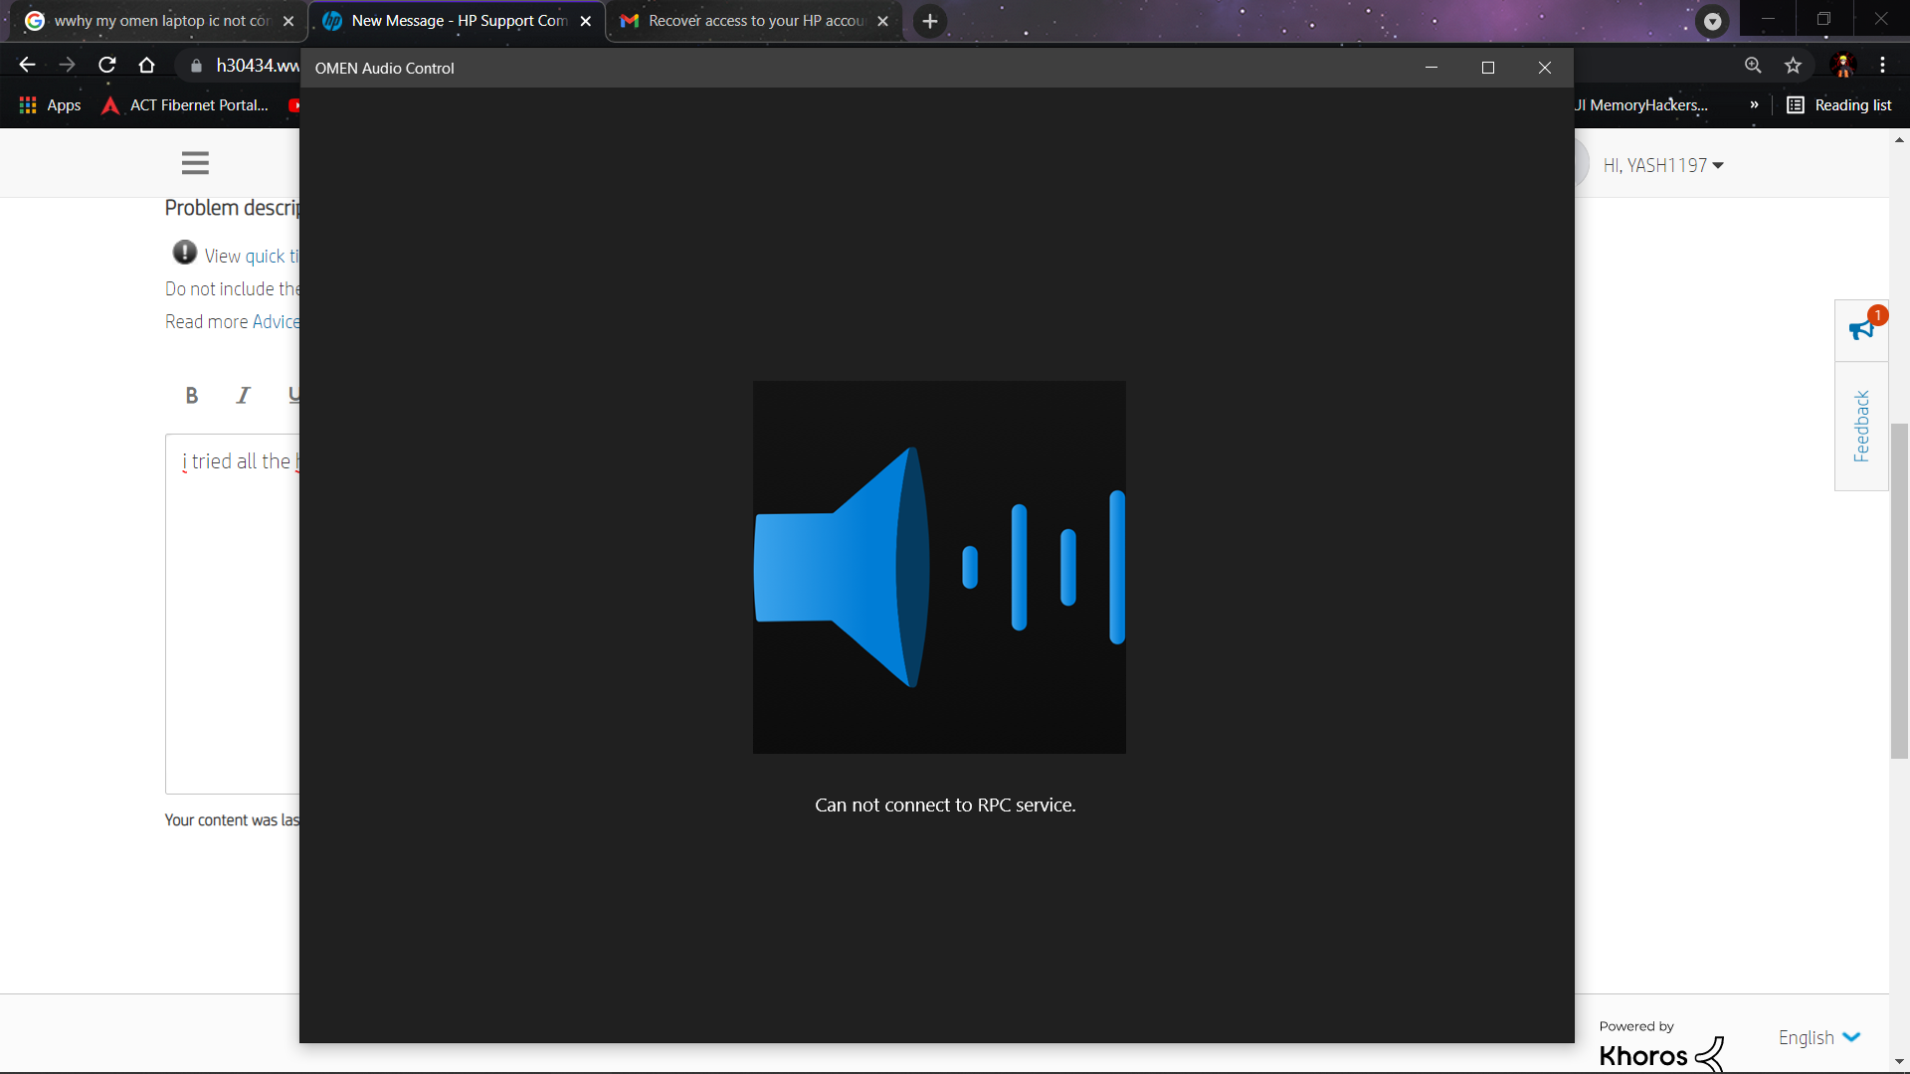Viewport: 1910px width, 1074px height.
Task: Go to browser home page icon
Action: pos(146,66)
